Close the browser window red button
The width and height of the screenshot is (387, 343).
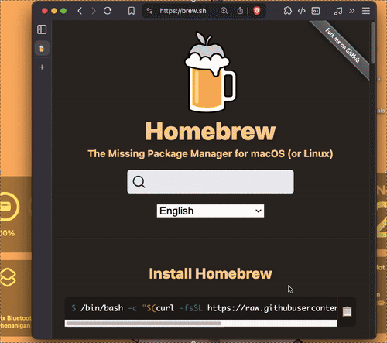pyautogui.click(x=45, y=11)
